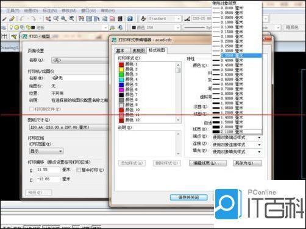Open the 颜色 250 color dropdown
The image size is (306, 229).
155,27
